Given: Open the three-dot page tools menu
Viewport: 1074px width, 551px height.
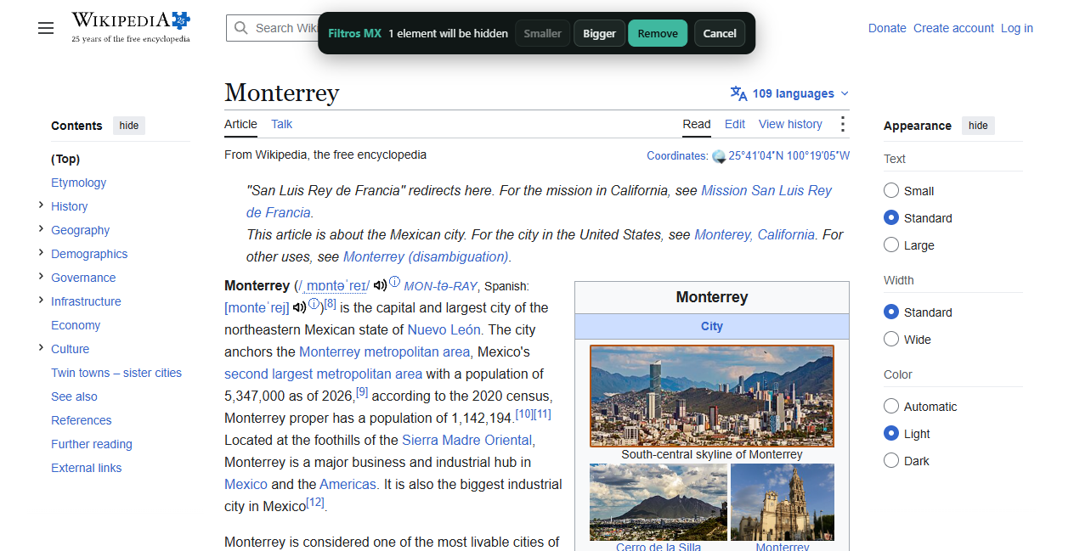Looking at the screenshot, I should click(x=842, y=124).
